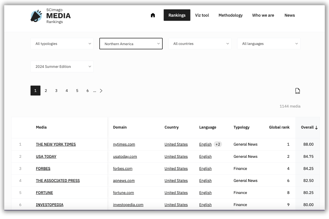Click the pagination ellipsis
The width and height of the screenshot is (329, 219).
click(95, 91)
